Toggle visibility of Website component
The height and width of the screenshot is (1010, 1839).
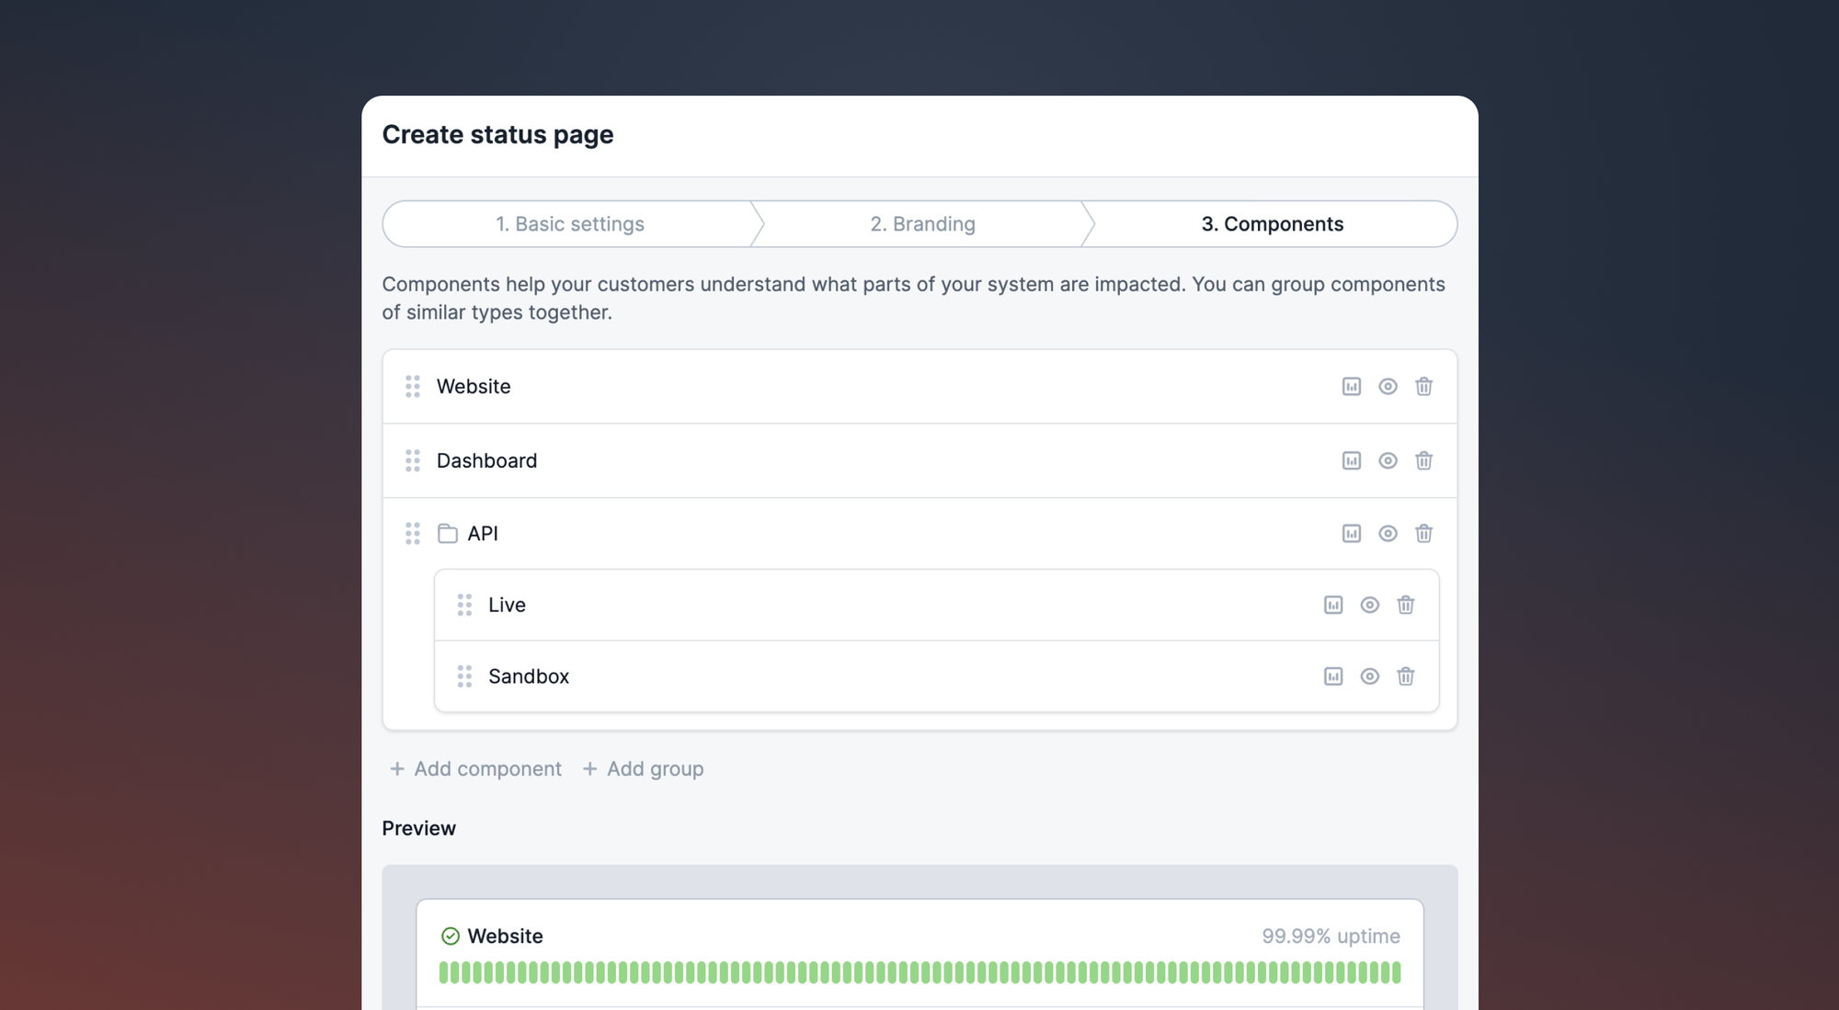1388,387
